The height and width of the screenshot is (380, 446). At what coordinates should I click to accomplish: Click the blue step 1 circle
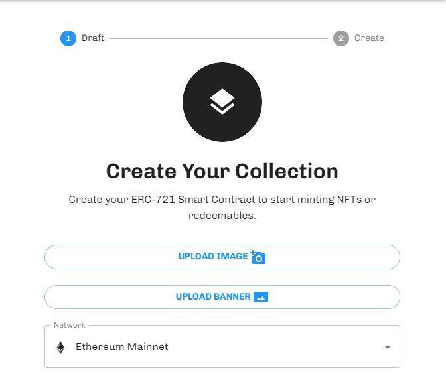tap(68, 38)
